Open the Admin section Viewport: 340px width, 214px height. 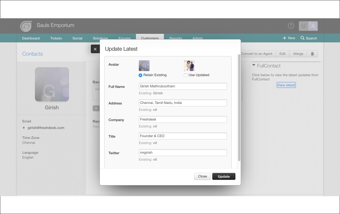pos(197,38)
